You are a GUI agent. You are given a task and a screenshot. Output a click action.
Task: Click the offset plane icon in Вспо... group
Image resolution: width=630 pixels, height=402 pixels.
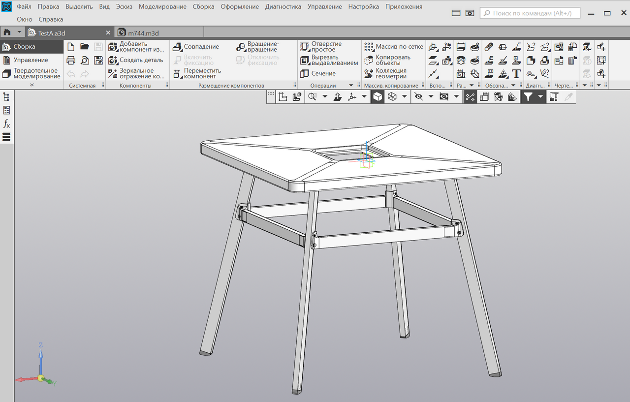coord(433,61)
